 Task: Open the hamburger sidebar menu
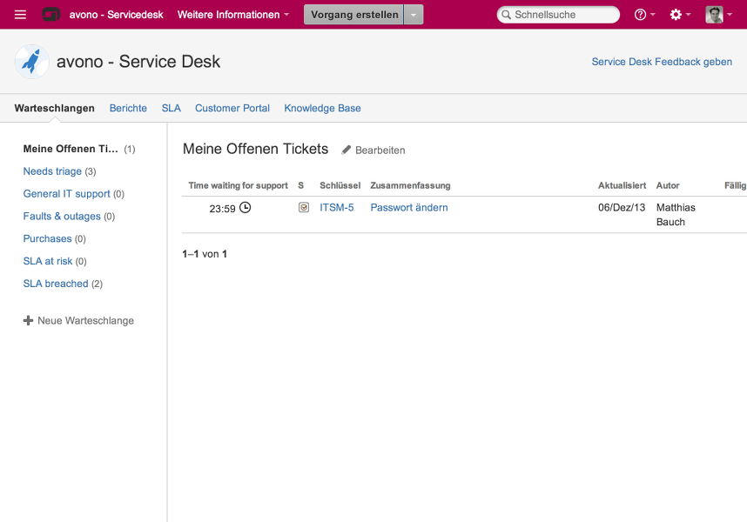tap(20, 15)
